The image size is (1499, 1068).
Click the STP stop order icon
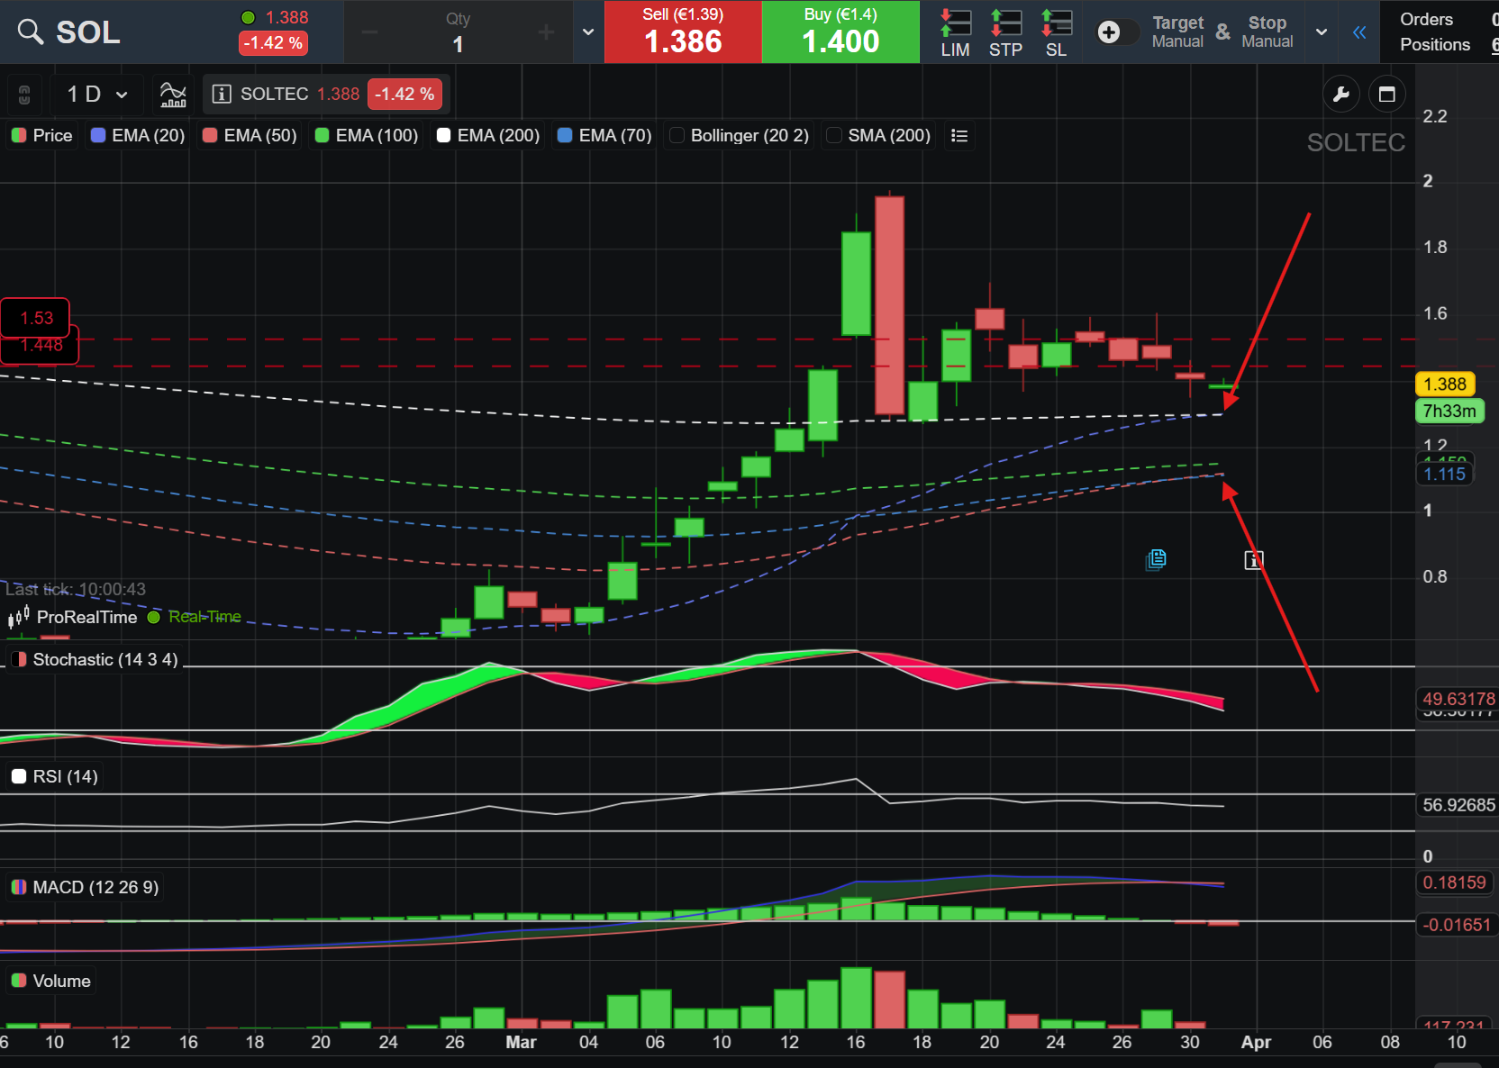[x=1005, y=32]
